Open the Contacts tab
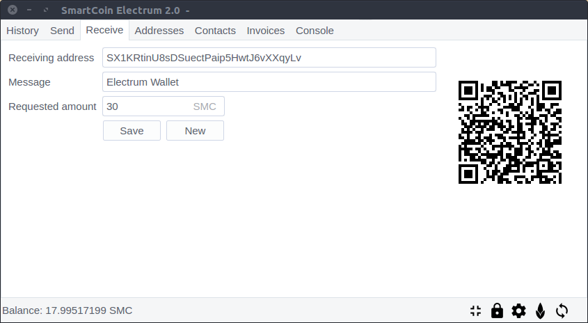Image resolution: width=588 pixels, height=323 pixels. click(215, 31)
